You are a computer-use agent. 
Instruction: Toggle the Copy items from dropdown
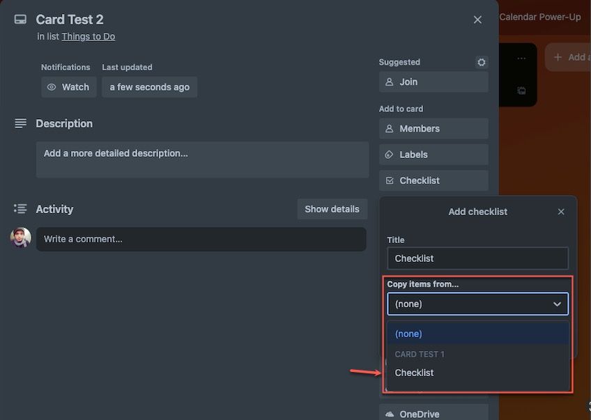point(477,304)
